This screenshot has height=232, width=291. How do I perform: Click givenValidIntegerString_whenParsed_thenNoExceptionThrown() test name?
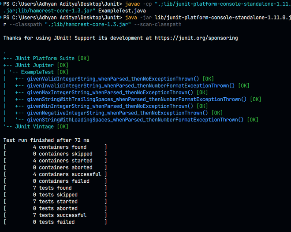[113, 79]
